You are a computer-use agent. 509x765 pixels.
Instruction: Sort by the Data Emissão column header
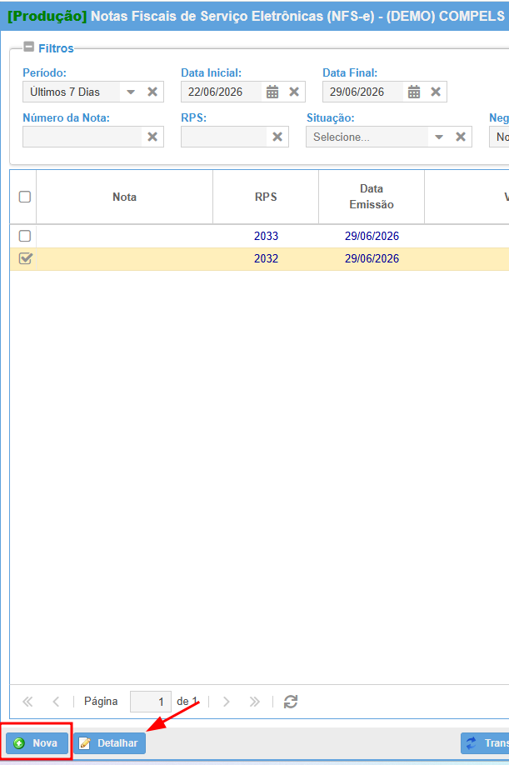[372, 197]
